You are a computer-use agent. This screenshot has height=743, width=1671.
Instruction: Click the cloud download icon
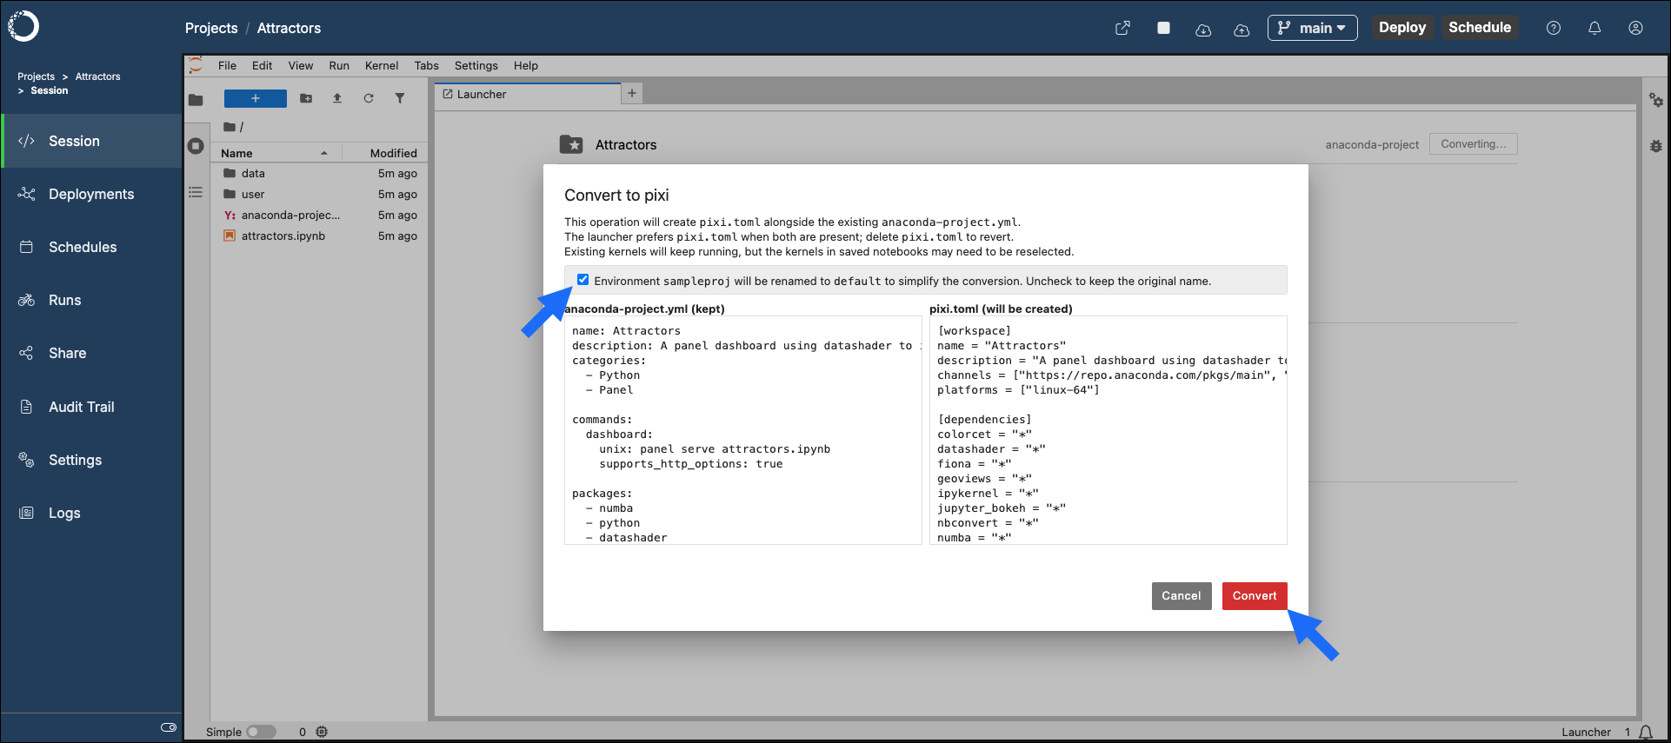click(x=1203, y=29)
